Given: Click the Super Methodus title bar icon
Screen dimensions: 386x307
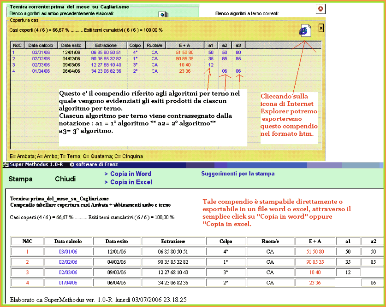Looking at the screenshot, I should (x=6, y=165).
